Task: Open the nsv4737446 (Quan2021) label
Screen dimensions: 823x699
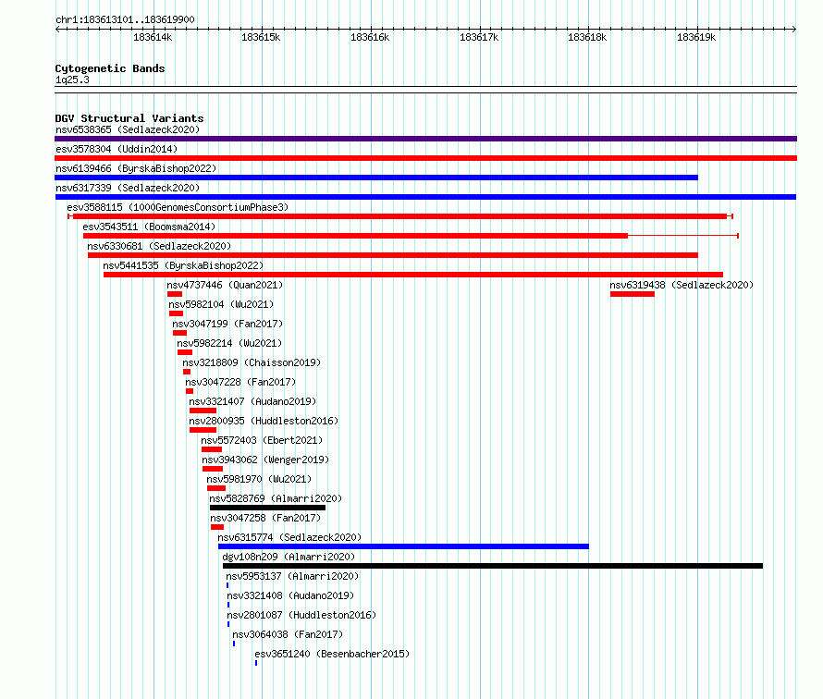Action: tap(225, 285)
